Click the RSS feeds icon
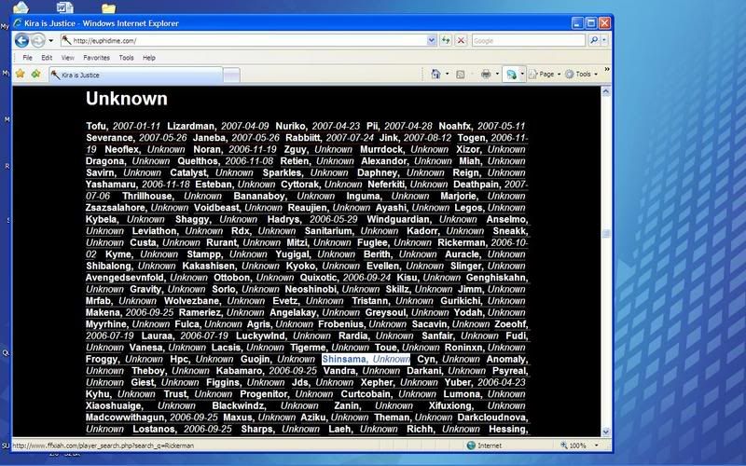The image size is (746, 466). tap(460, 74)
